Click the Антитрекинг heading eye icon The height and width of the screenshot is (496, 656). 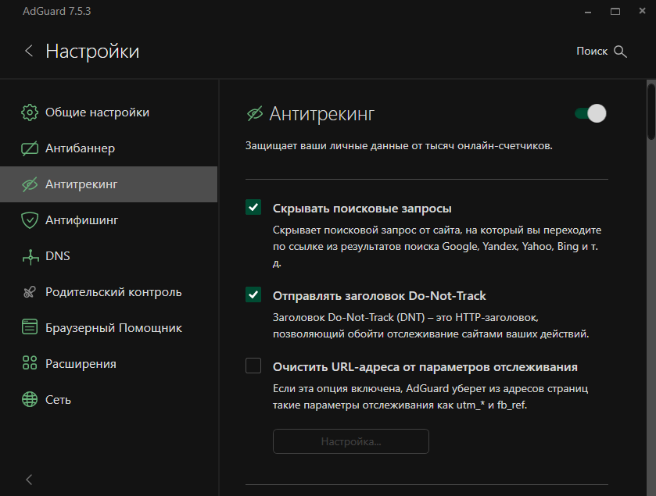coord(255,114)
